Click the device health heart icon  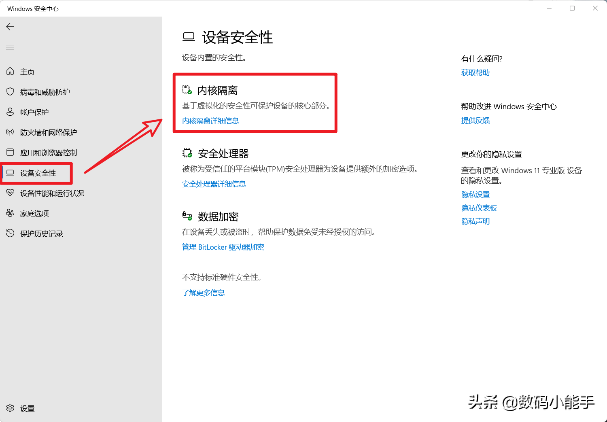[10, 193]
